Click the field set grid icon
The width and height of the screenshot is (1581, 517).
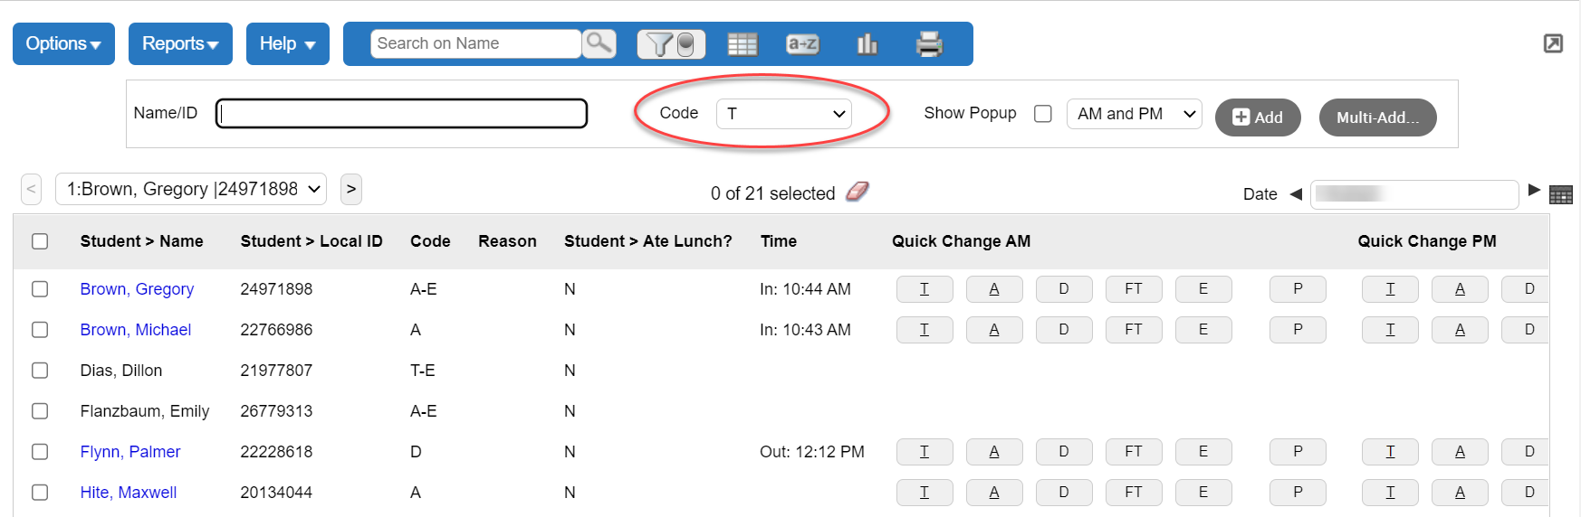(742, 43)
